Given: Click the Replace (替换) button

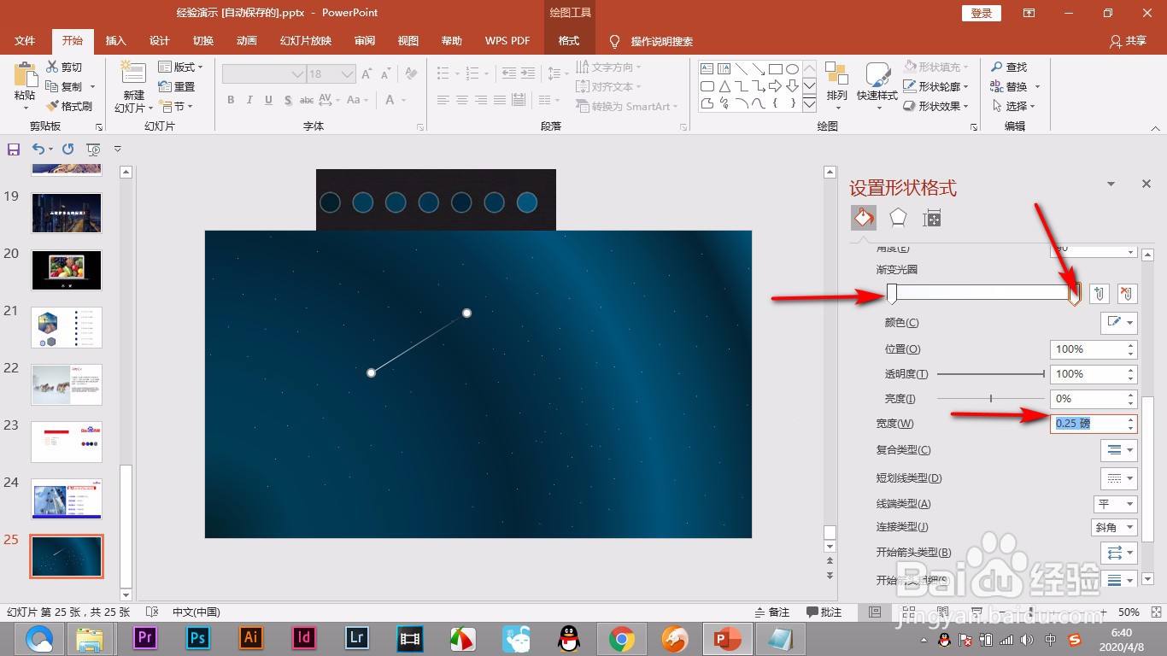Looking at the screenshot, I should (1015, 86).
